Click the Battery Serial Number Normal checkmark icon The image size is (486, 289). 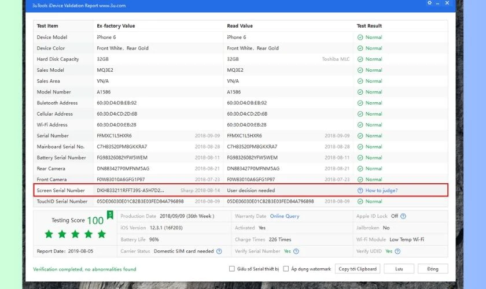pyautogui.click(x=360, y=158)
